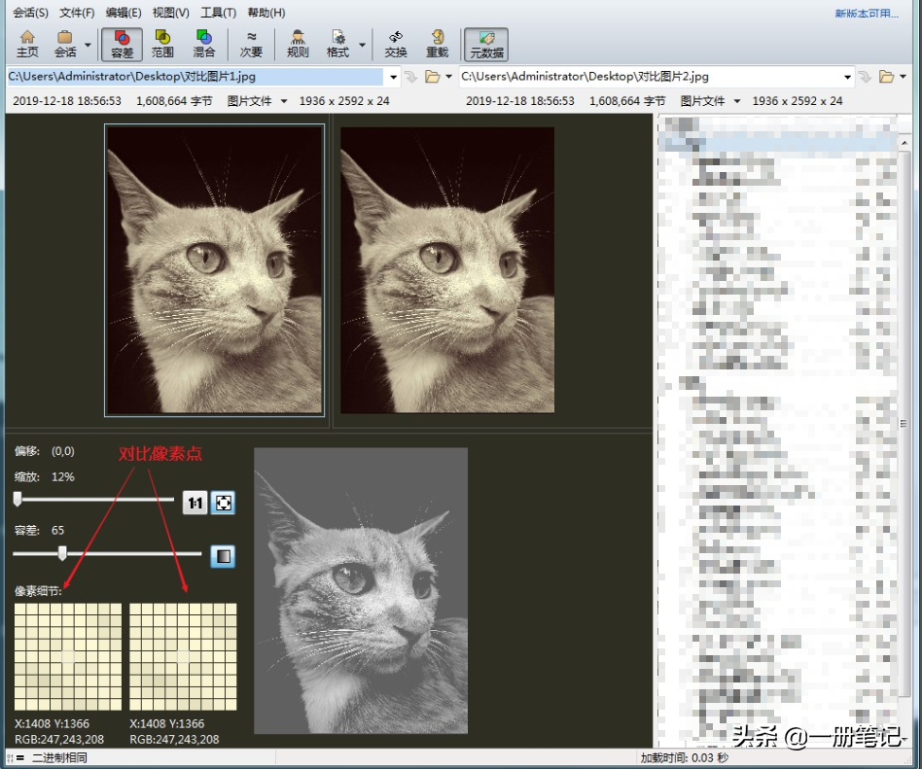Image resolution: width=922 pixels, height=769 pixels.
Task: Toggle 容差 tolerance view mode
Action: pyautogui.click(x=122, y=44)
